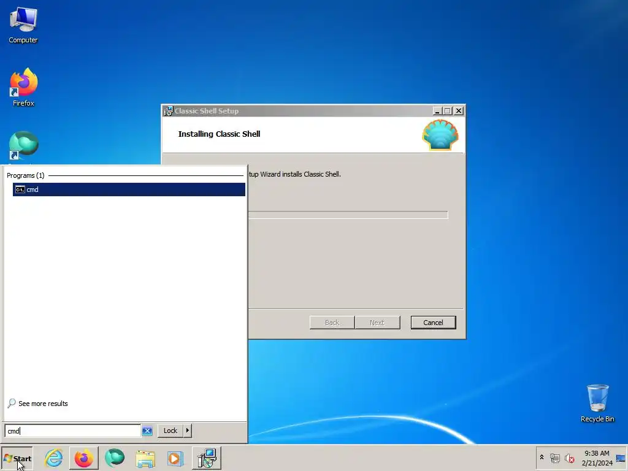Open the Recycle Bin
Viewport: 628px width, 471px height.
tap(597, 404)
